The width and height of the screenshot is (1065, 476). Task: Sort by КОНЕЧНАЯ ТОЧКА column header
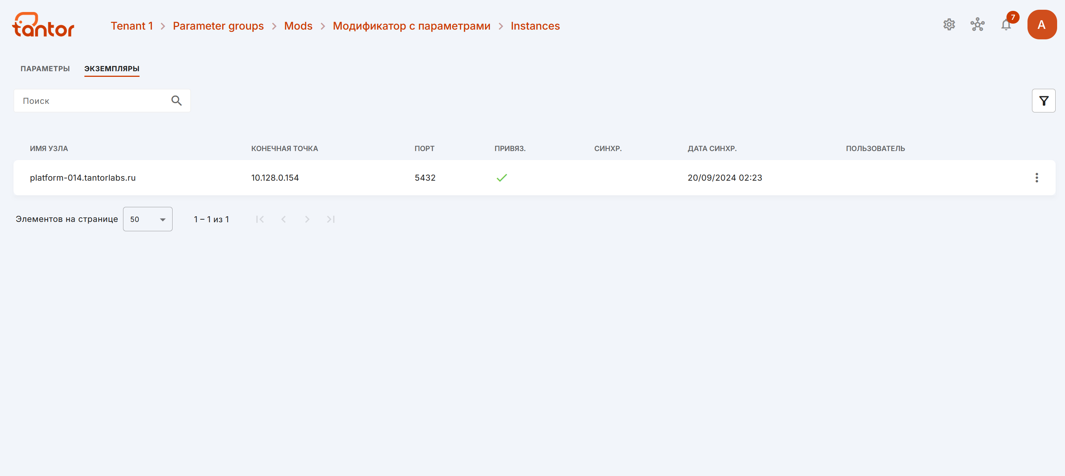[x=284, y=148]
